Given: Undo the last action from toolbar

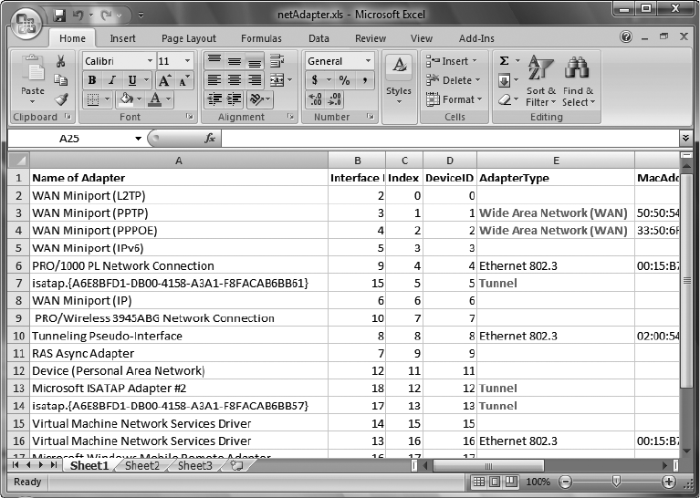Looking at the screenshot, I should pyautogui.click(x=78, y=16).
